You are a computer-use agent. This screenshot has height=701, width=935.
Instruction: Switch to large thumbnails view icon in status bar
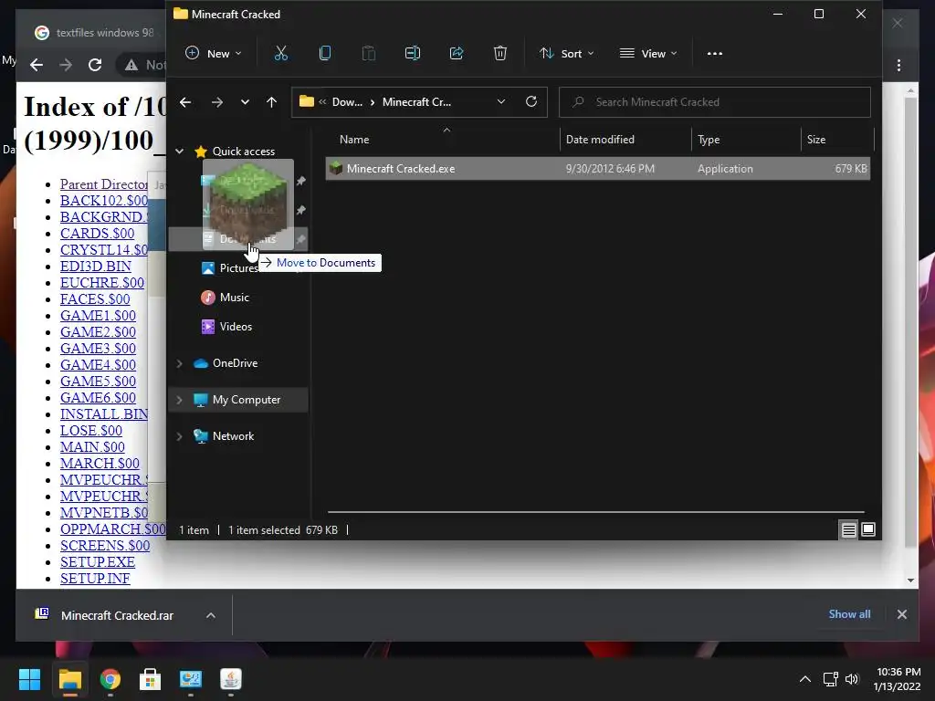click(868, 529)
